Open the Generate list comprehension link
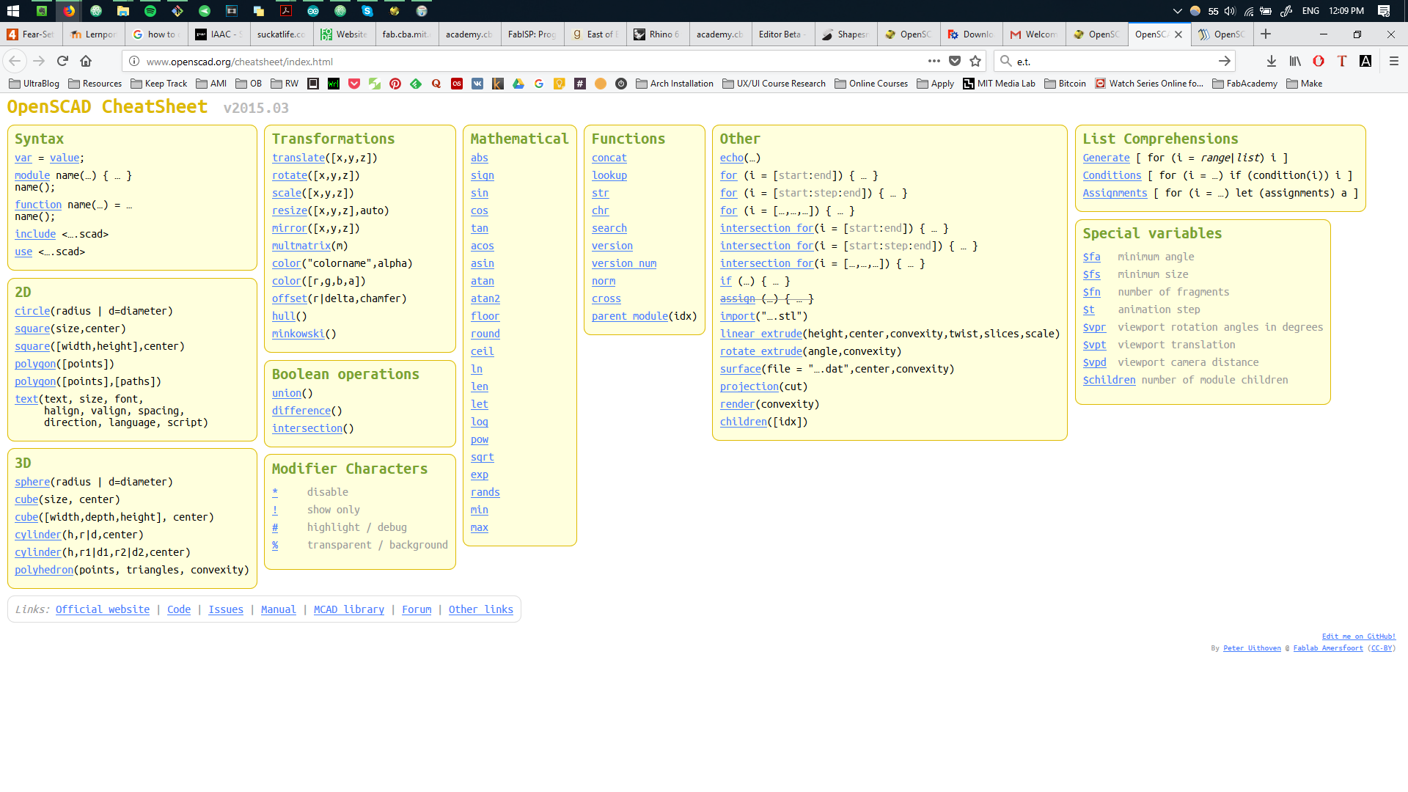This screenshot has height=792, width=1408. coord(1106,158)
